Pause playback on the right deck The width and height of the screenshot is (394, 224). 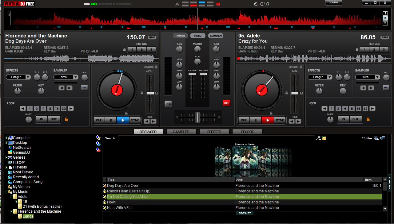[256, 120]
